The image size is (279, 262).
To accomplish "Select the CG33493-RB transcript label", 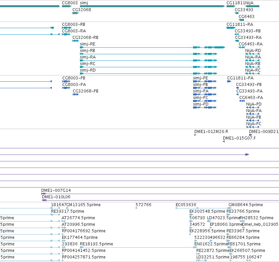I will [248, 31].
